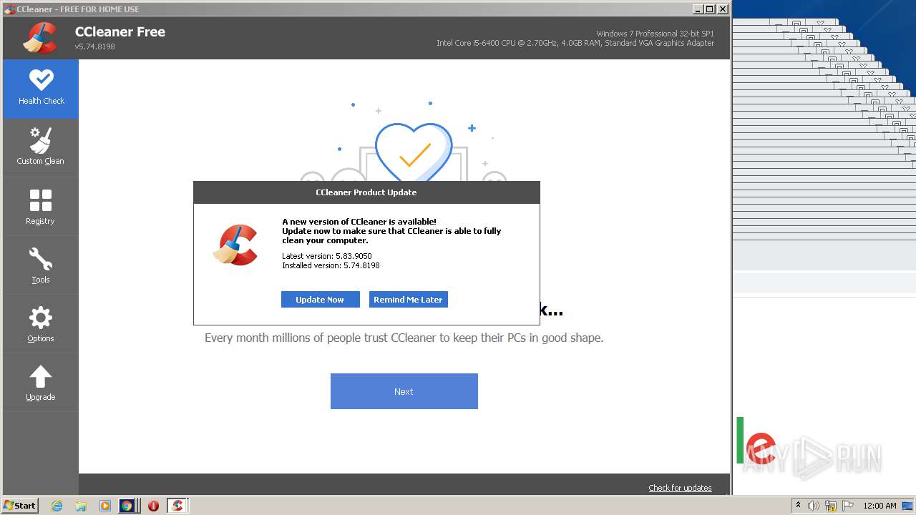The image size is (916, 515).
Task: Open the Tools section
Action: (41, 265)
